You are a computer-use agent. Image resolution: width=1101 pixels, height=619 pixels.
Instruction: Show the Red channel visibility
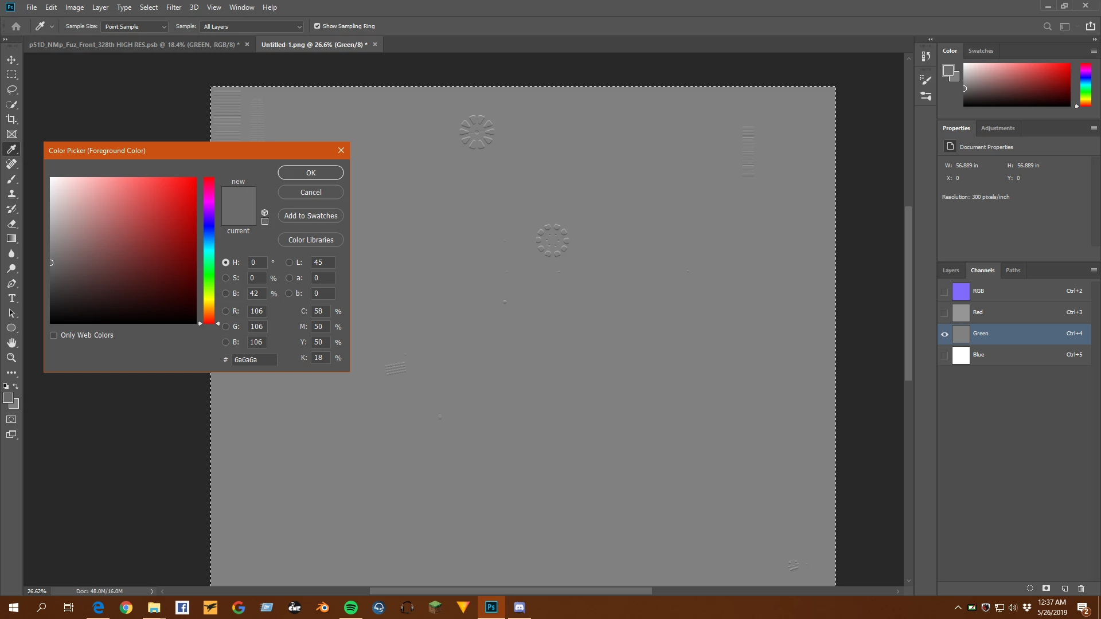[x=944, y=312]
